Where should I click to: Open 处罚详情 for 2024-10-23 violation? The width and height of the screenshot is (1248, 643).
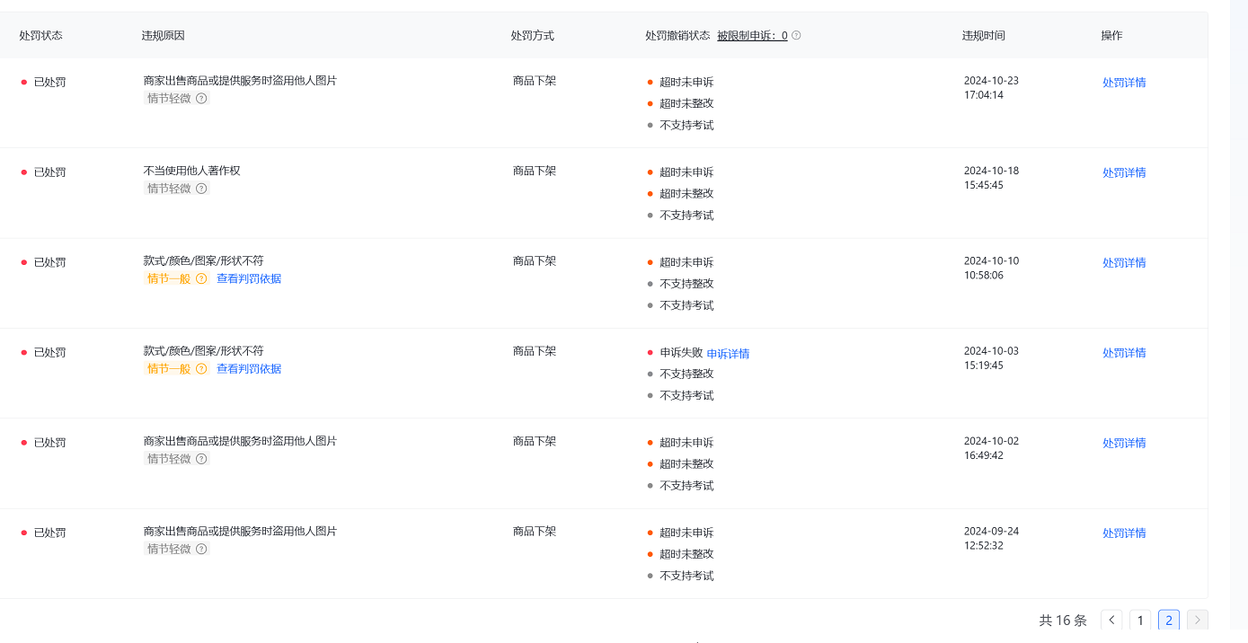(x=1124, y=83)
